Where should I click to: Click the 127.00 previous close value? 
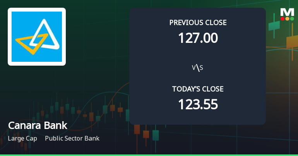pyautogui.click(x=198, y=38)
